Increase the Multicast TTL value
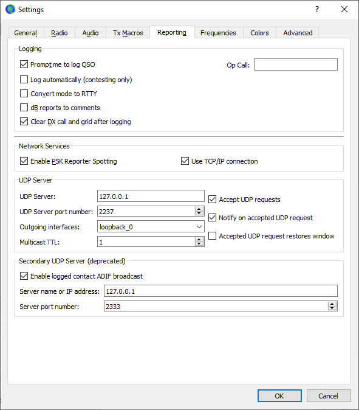This screenshot has height=410, width=359. click(199, 239)
